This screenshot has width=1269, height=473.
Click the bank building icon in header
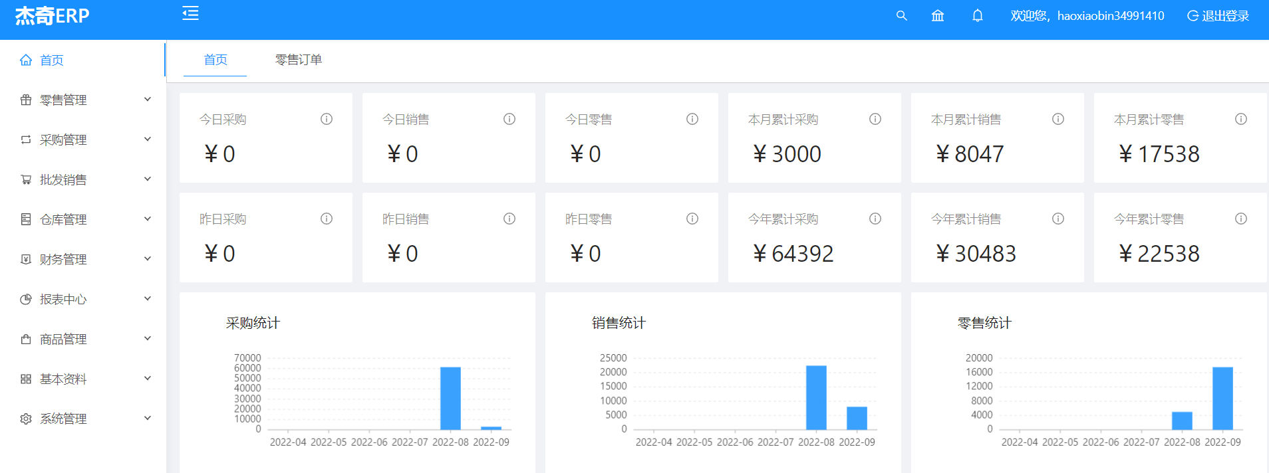[938, 15]
